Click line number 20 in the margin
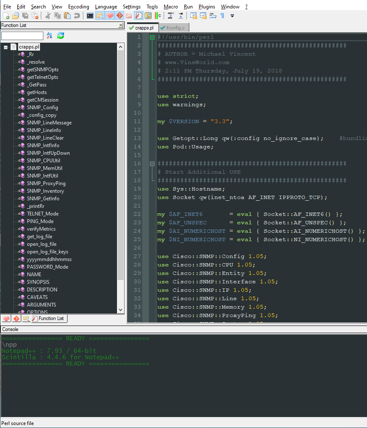Image resolution: width=367 pixels, height=428 pixels. click(x=137, y=197)
